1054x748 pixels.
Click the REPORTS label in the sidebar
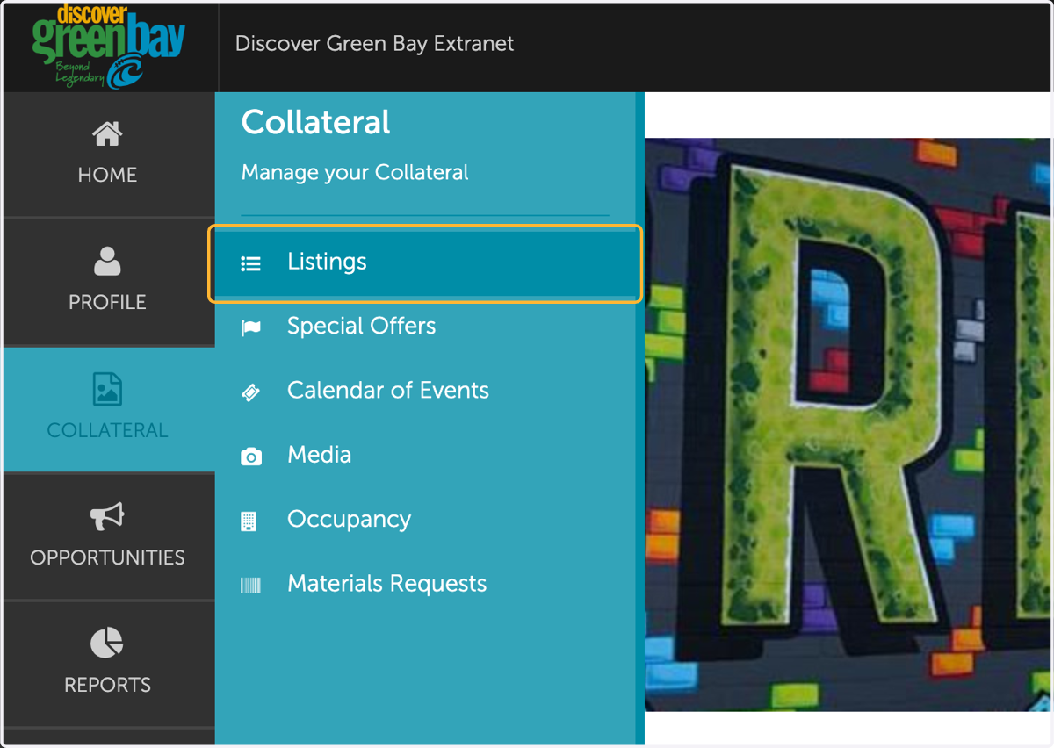coord(107,685)
